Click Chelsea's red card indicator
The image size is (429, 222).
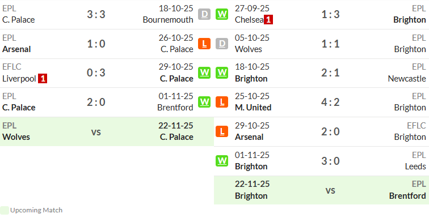coord(268,20)
